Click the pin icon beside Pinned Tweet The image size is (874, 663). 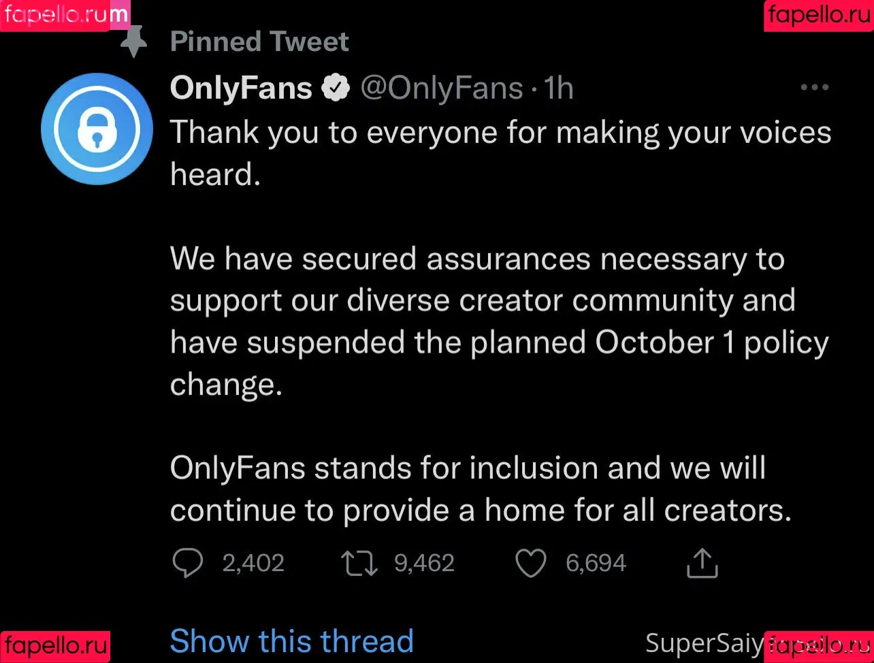(x=134, y=42)
